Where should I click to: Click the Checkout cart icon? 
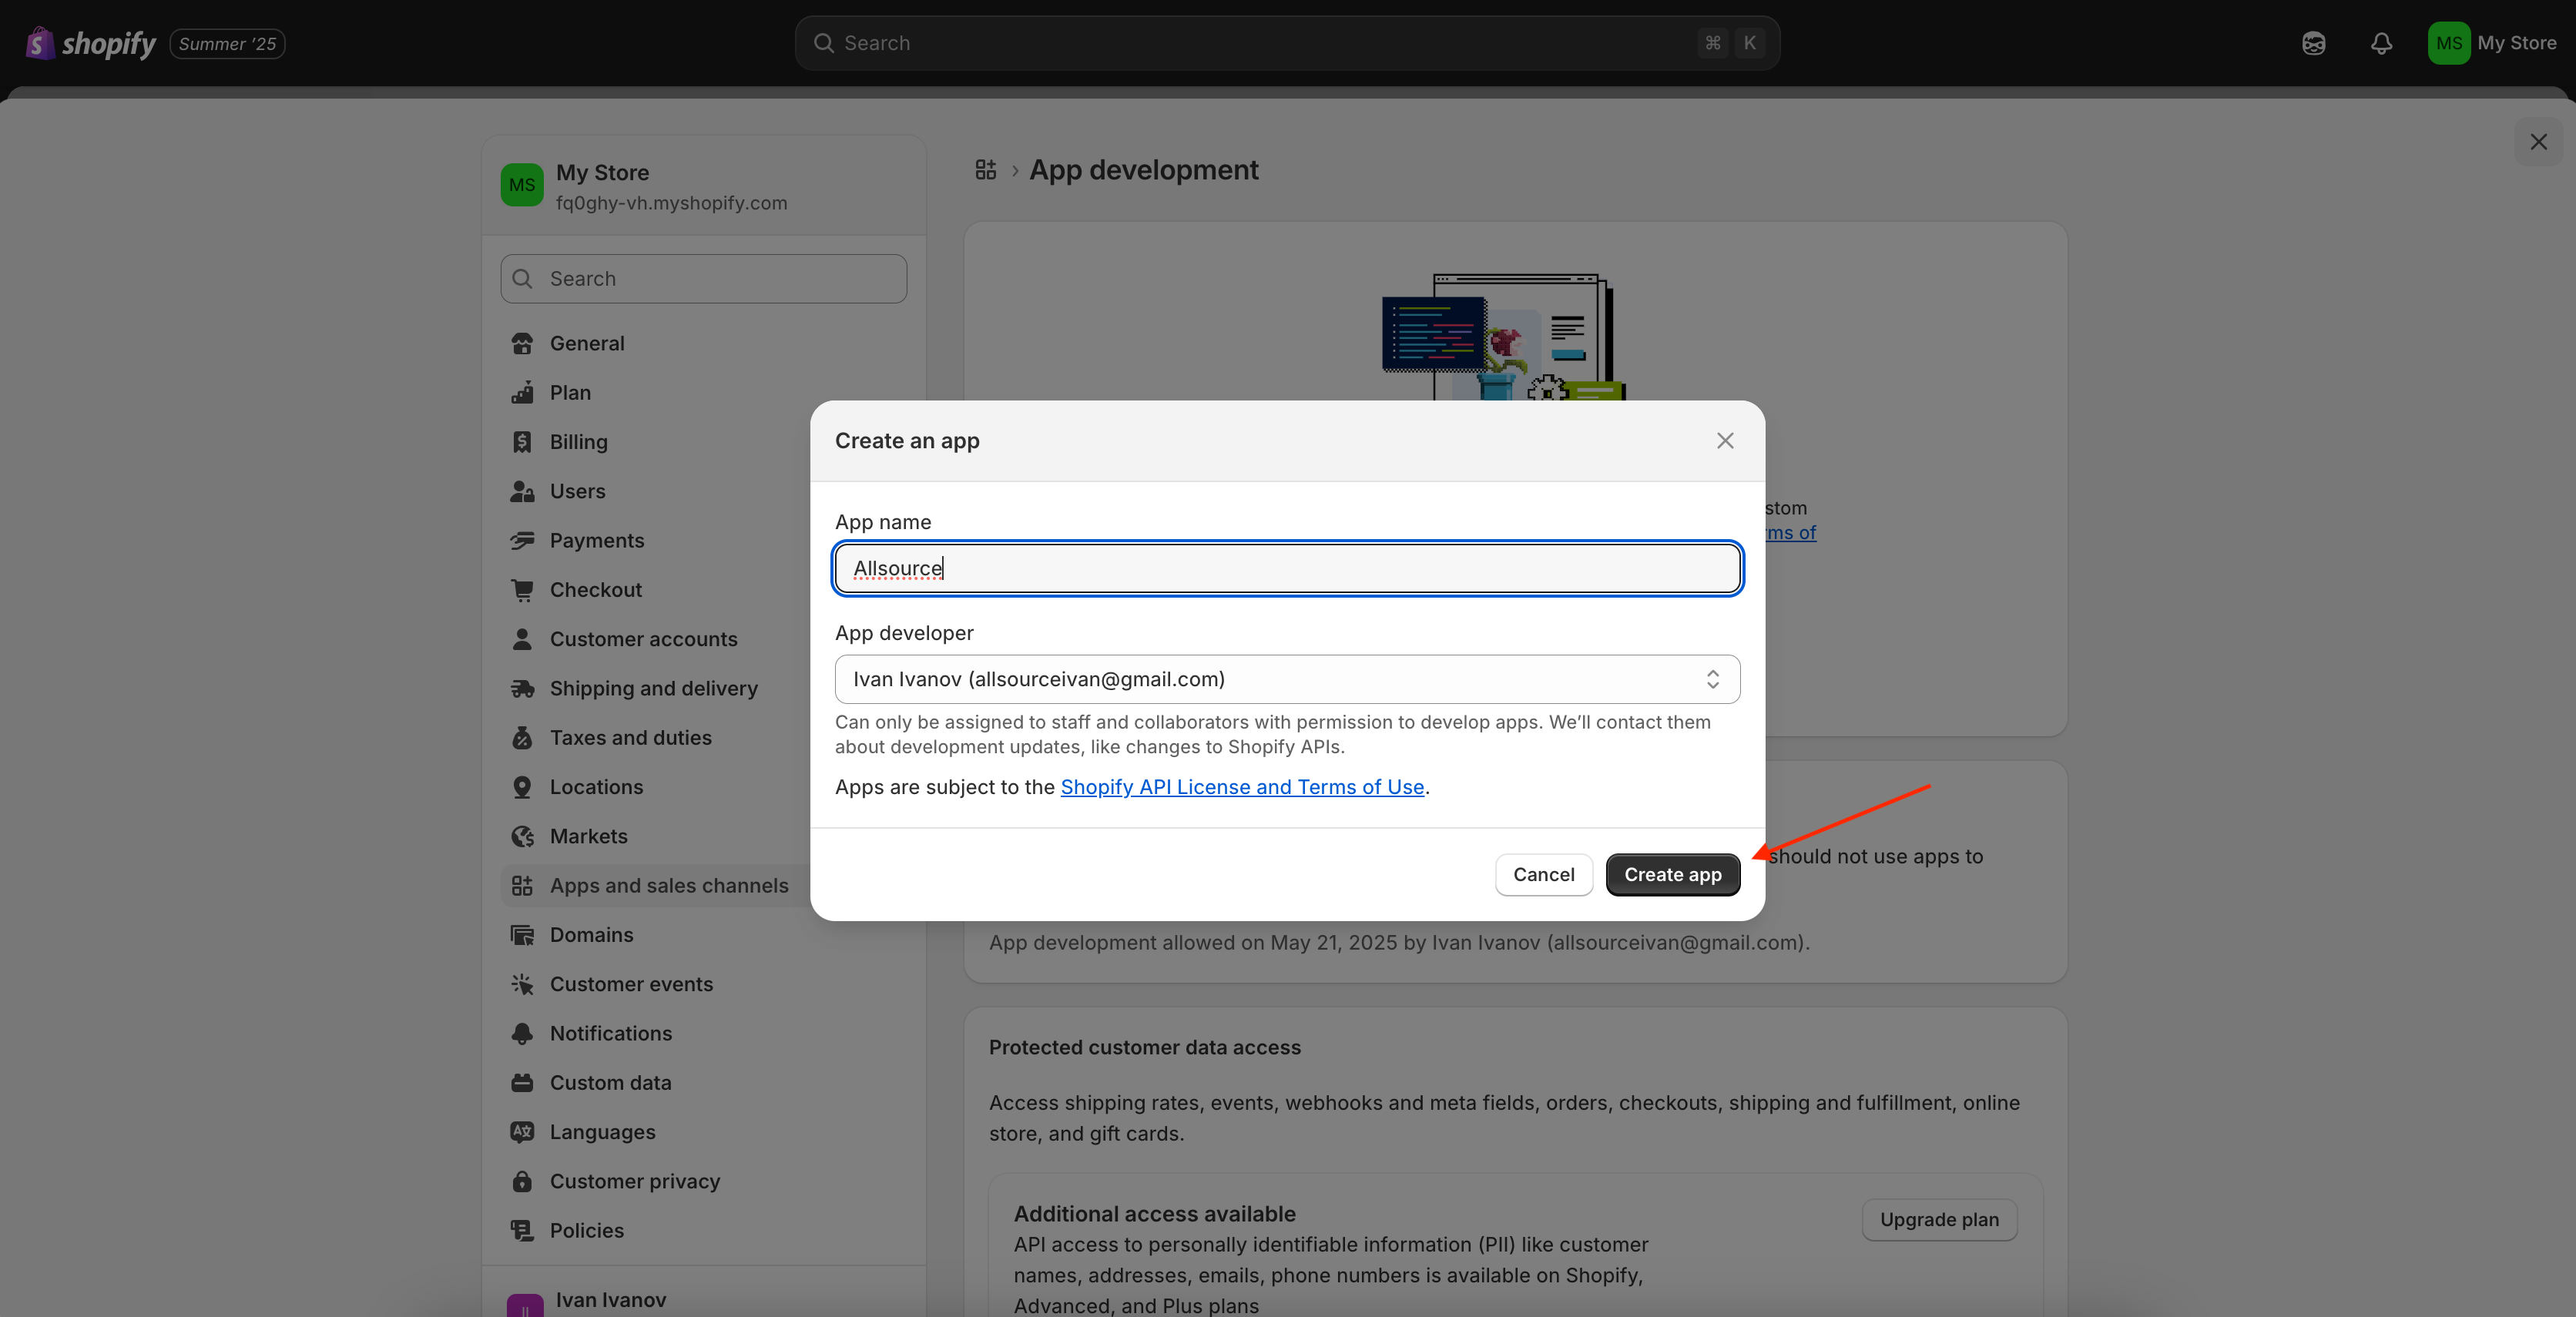(522, 590)
